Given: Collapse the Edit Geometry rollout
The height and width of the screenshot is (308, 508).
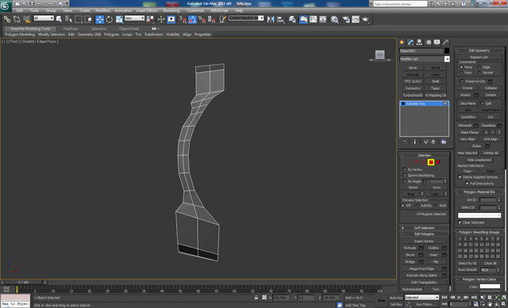Looking at the screenshot, I should (x=479, y=51).
